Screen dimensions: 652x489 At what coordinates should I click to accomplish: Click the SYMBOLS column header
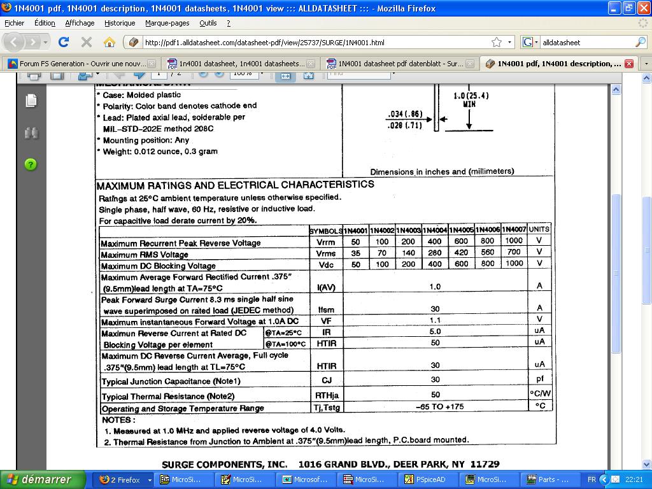pos(325,230)
